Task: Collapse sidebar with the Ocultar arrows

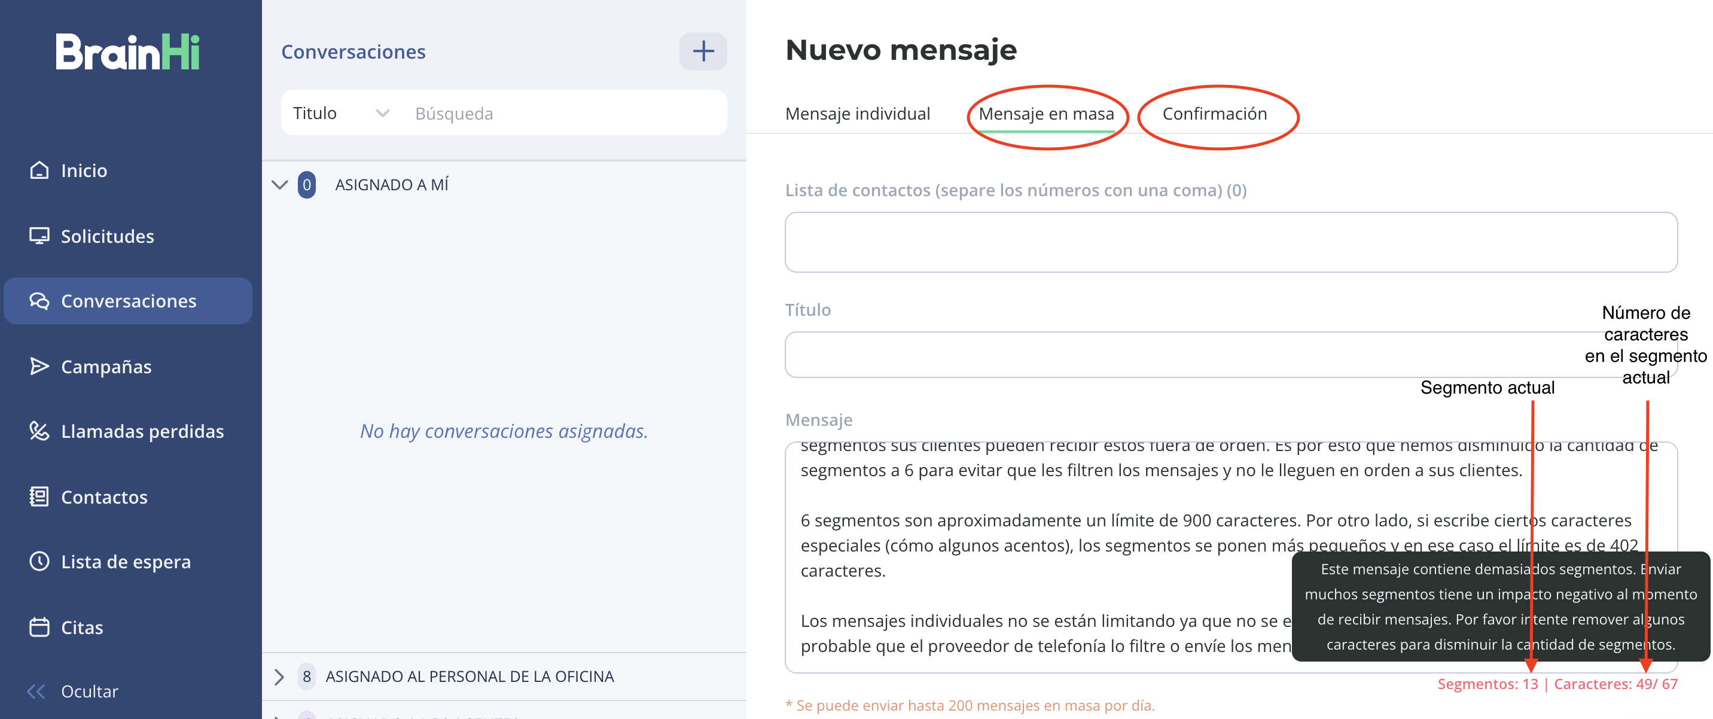Action: pos(36,691)
